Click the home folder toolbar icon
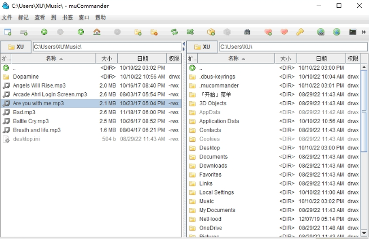369x239 pixels. [97, 31]
